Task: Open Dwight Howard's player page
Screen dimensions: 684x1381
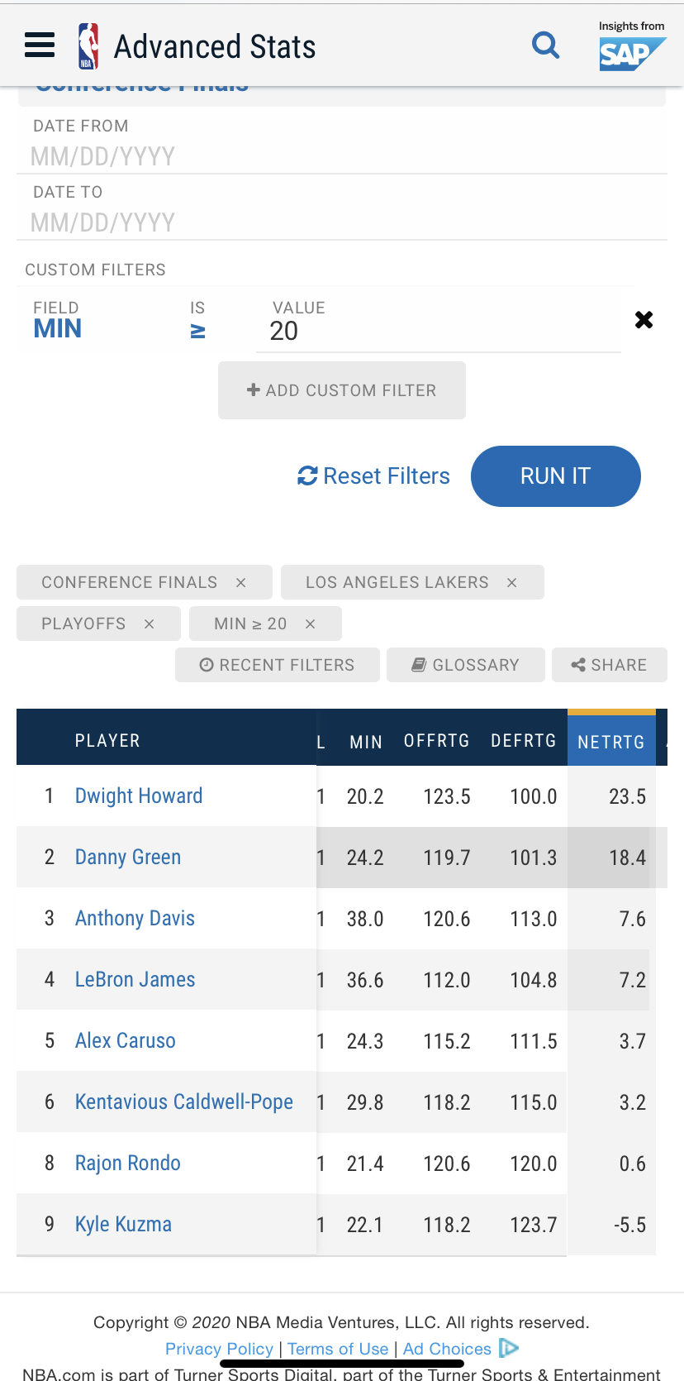Action: click(139, 796)
